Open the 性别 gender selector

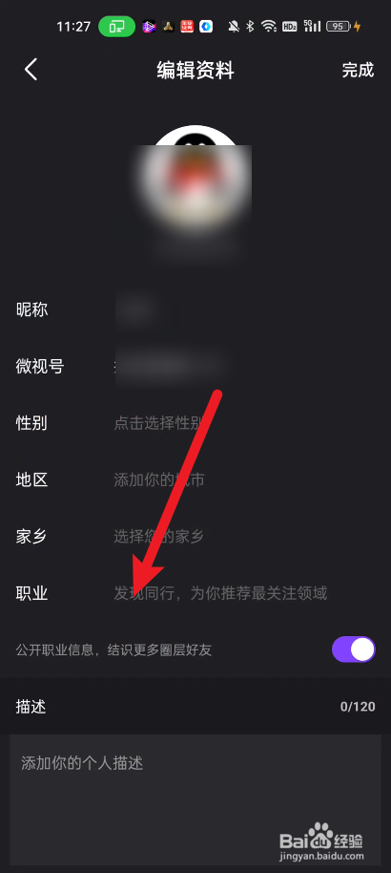pos(195,423)
